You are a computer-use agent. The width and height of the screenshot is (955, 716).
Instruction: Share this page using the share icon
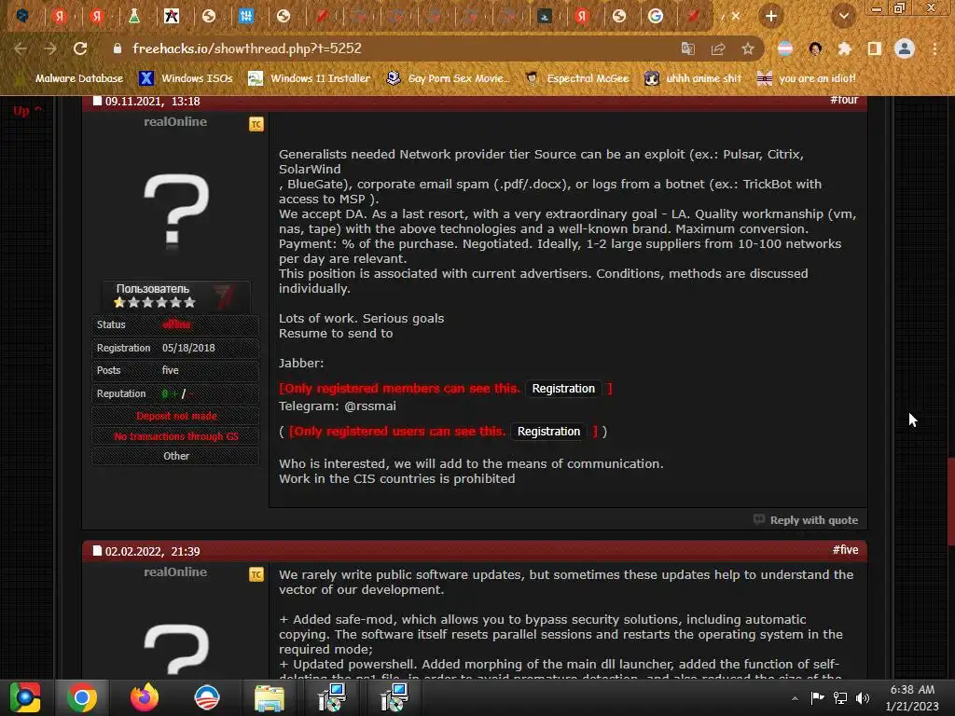(718, 48)
